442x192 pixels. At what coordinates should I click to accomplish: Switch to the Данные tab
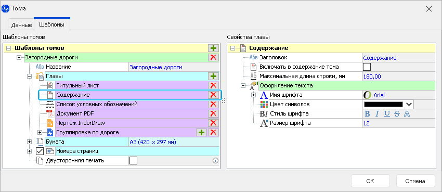(21, 25)
